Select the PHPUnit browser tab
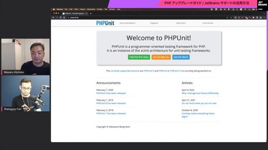Screen dimensions: 268x150 [75, 14]
